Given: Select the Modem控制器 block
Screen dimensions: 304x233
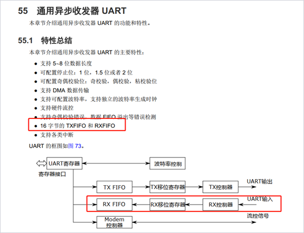Looking at the screenshot, I should point(114,222).
